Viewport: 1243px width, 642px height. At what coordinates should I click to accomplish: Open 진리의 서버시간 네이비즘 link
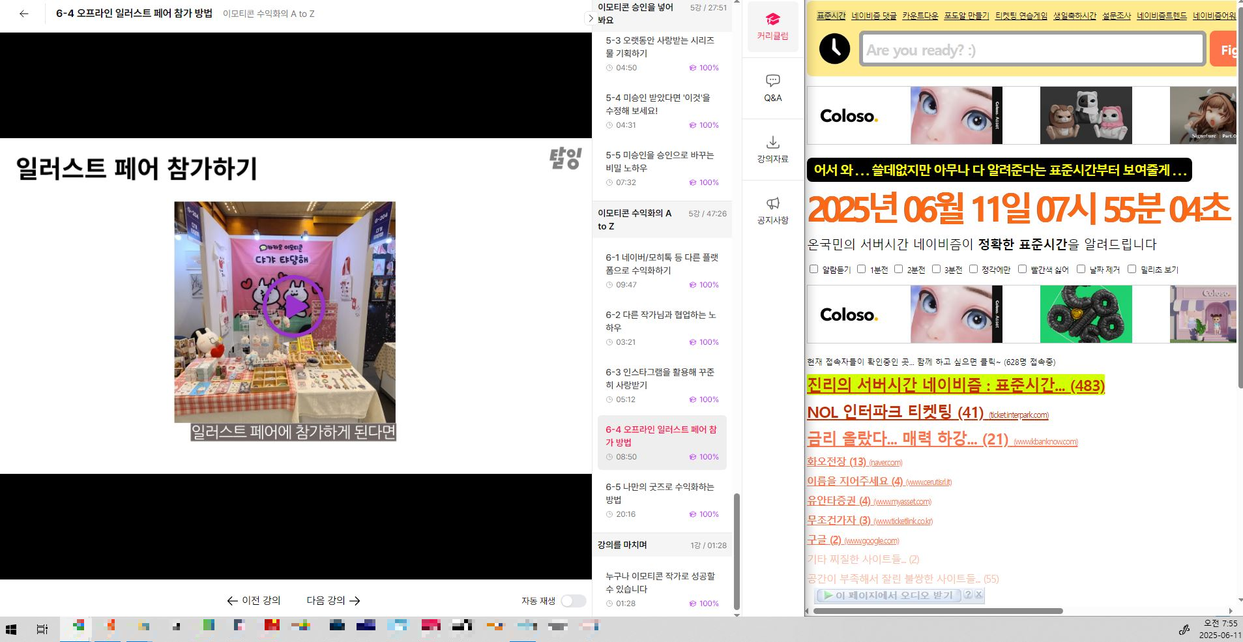tap(956, 385)
